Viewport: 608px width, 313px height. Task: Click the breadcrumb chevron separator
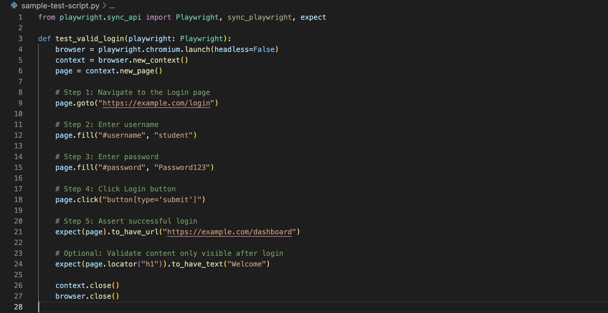(105, 6)
